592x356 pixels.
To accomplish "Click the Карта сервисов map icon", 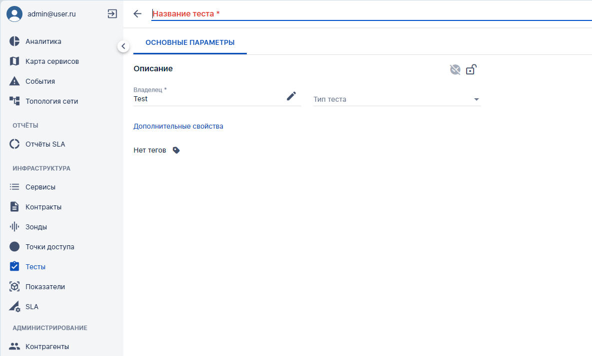I will coord(14,61).
